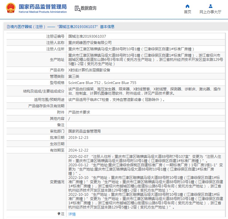Viewport: 228px width, 219px height.
Task: Click the 变更情况 label
Action: click(57, 182)
